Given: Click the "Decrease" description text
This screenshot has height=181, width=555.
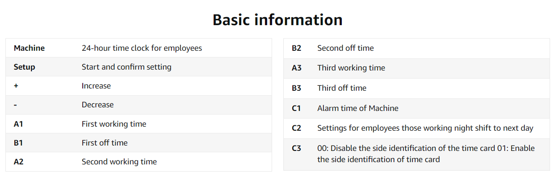Looking at the screenshot, I should [98, 105].
